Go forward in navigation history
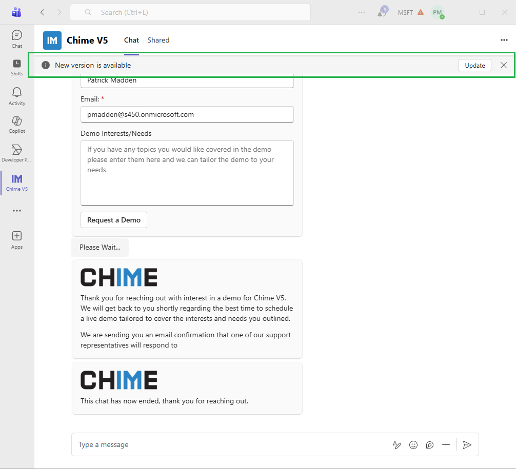This screenshot has width=516, height=469. [x=59, y=12]
